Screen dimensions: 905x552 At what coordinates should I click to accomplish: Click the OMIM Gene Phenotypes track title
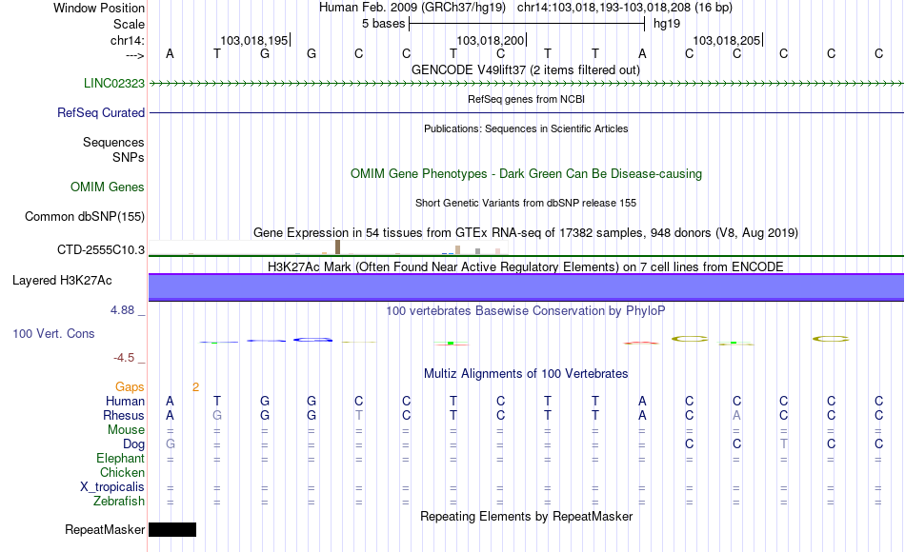(527, 173)
